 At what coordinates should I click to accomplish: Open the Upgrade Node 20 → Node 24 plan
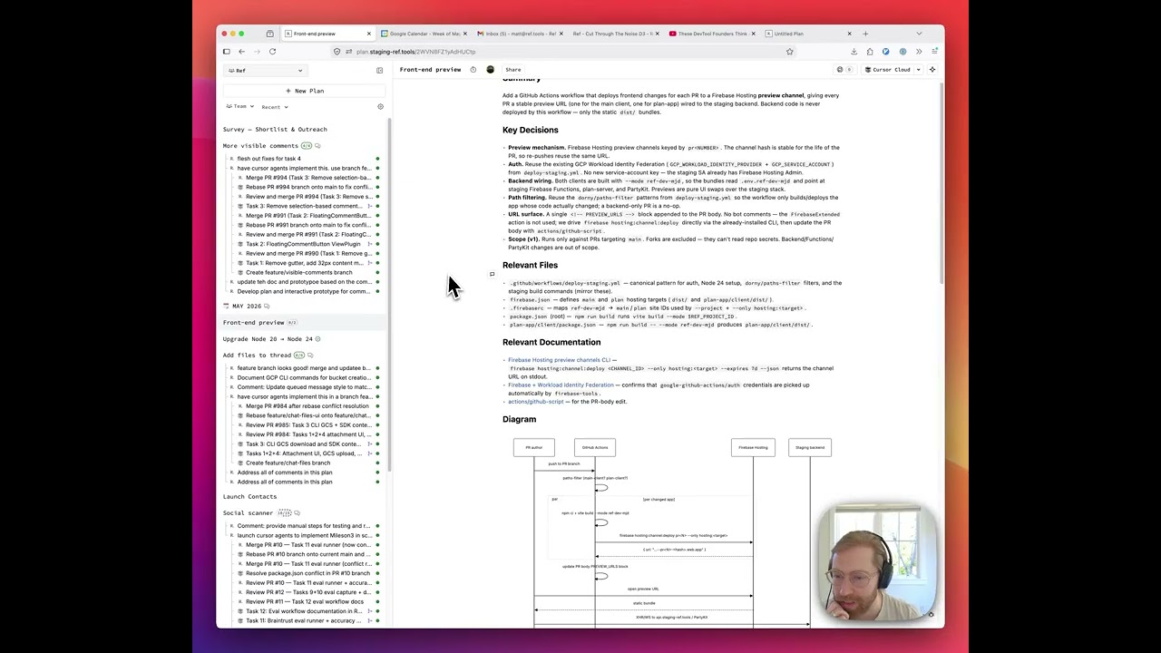point(267,339)
